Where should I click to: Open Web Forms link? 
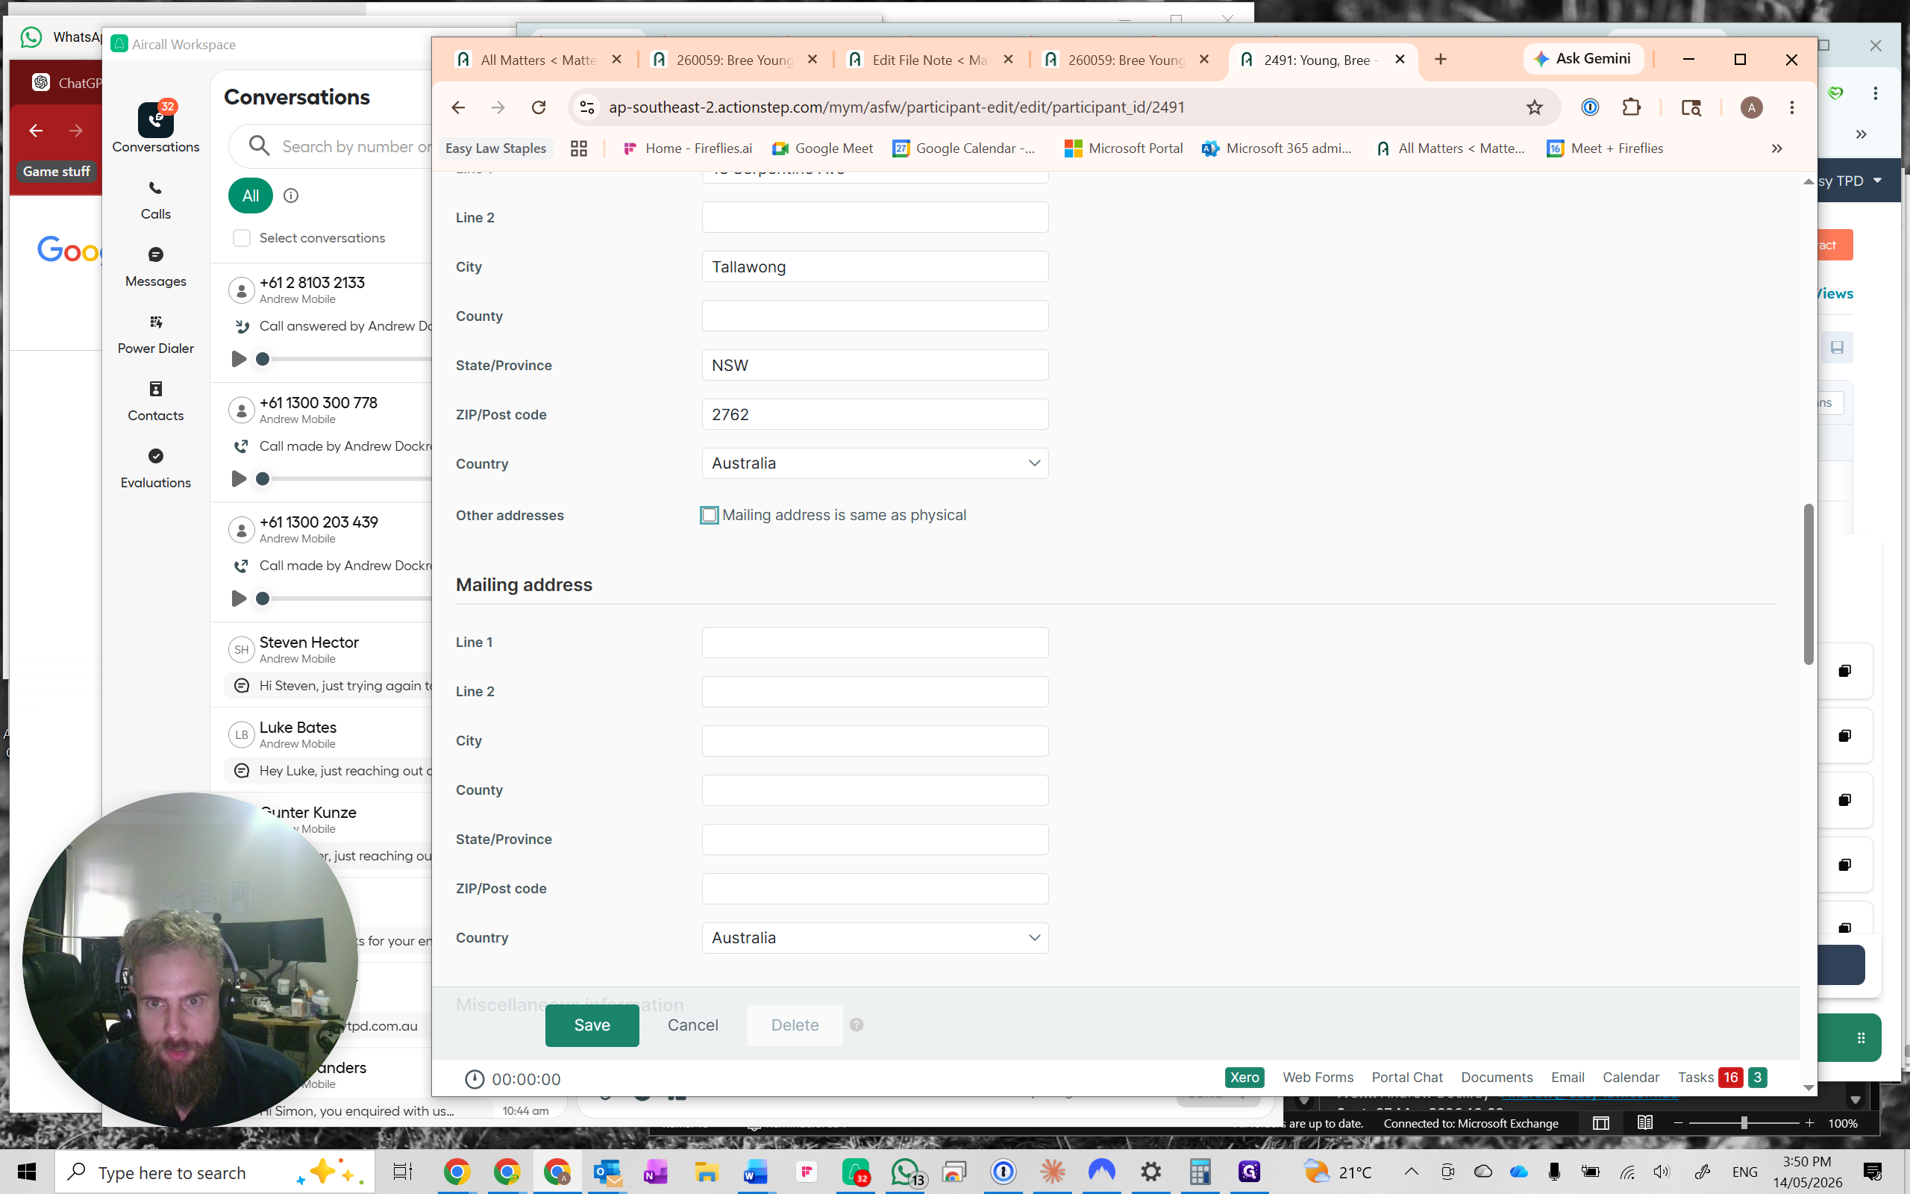click(x=1318, y=1077)
